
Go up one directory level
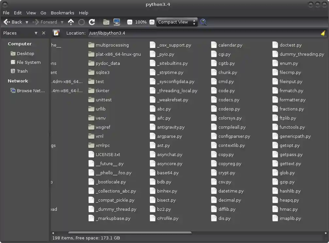click(x=71, y=22)
